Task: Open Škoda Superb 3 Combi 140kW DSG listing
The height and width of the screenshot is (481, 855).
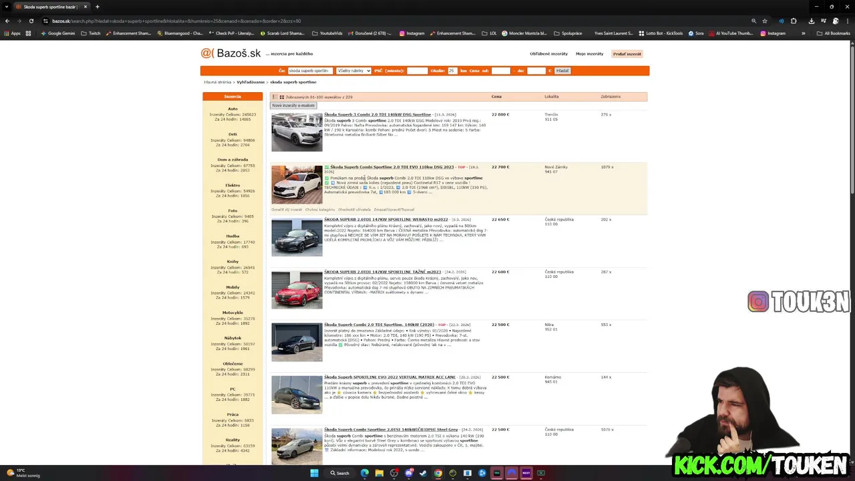Action: (377, 115)
